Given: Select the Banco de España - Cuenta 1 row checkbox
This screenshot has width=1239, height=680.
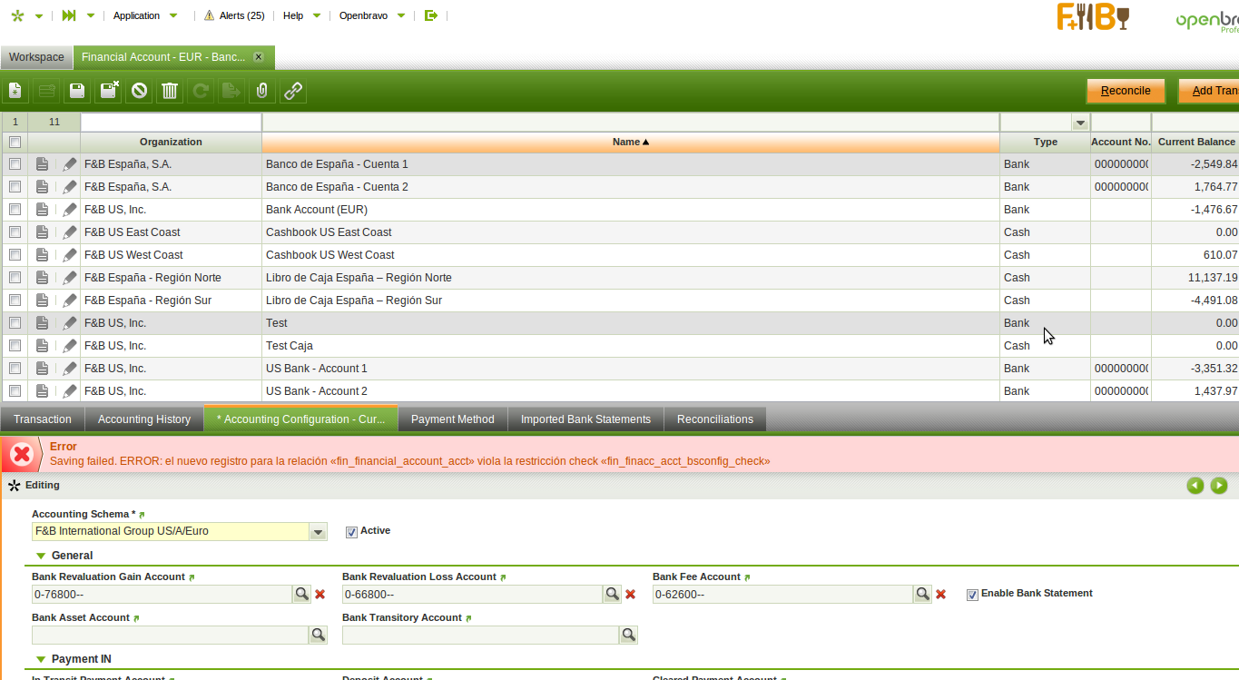Looking at the screenshot, I should [x=15, y=164].
